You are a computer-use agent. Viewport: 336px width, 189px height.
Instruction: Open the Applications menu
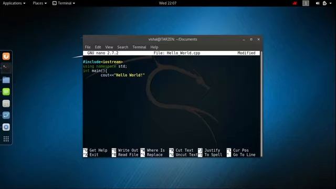point(14,3)
